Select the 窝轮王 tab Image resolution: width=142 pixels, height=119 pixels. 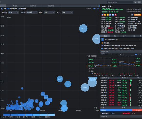[15, 6]
